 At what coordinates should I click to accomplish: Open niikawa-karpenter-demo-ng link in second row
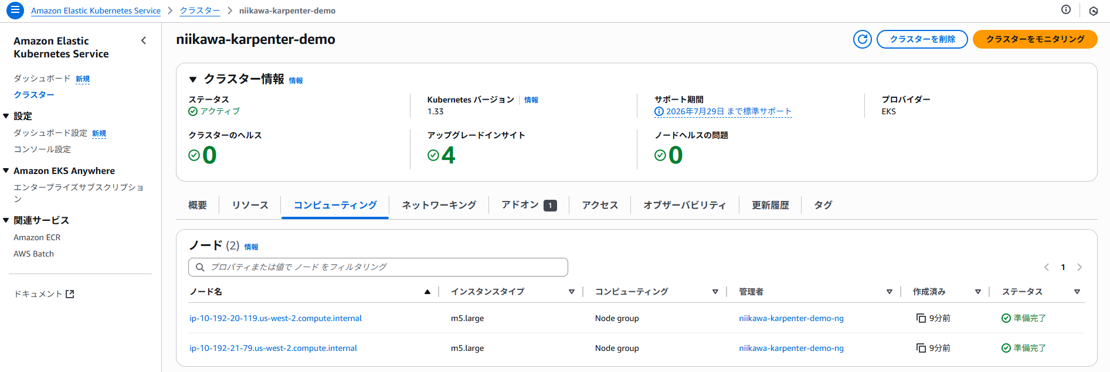point(792,348)
